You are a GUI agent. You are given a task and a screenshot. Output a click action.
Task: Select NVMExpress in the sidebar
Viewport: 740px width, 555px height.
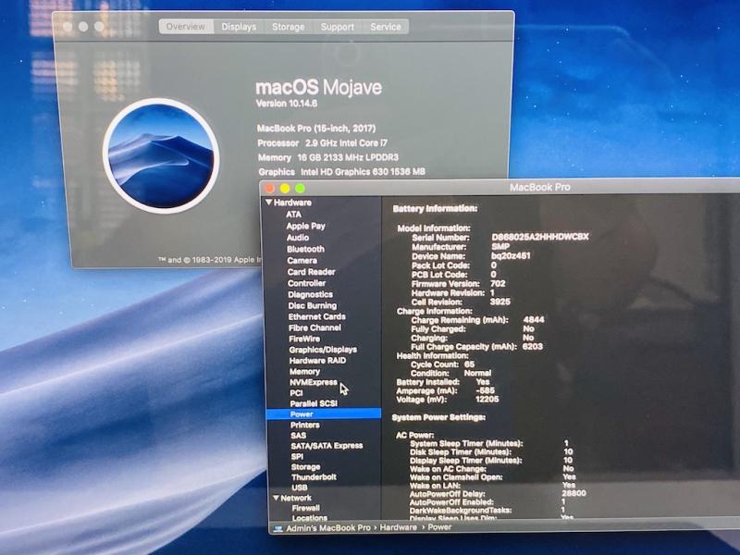314,382
